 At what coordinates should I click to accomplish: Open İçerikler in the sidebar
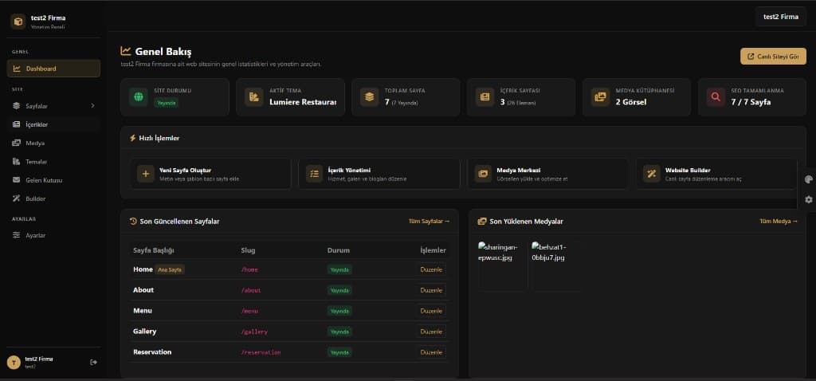coord(53,124)
